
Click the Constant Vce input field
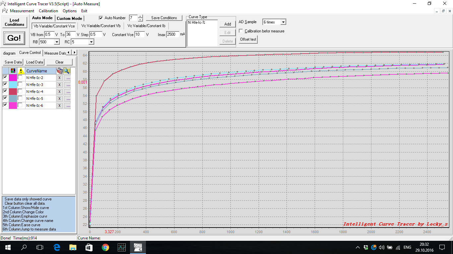(140, 34)
